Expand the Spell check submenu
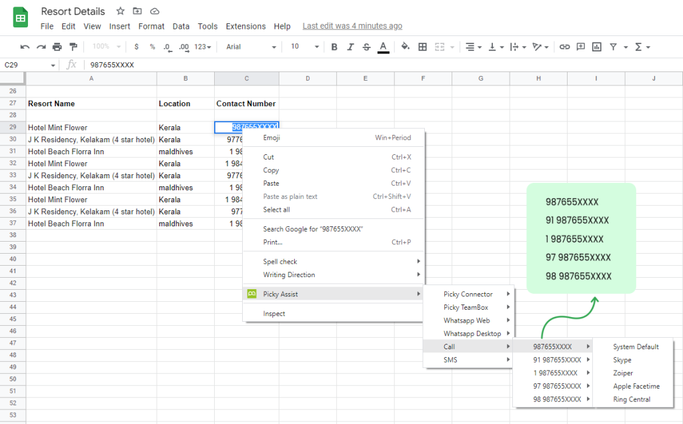The height and width of the screenshot is (424, 683). pyautogui.click(x=333, y=261)
